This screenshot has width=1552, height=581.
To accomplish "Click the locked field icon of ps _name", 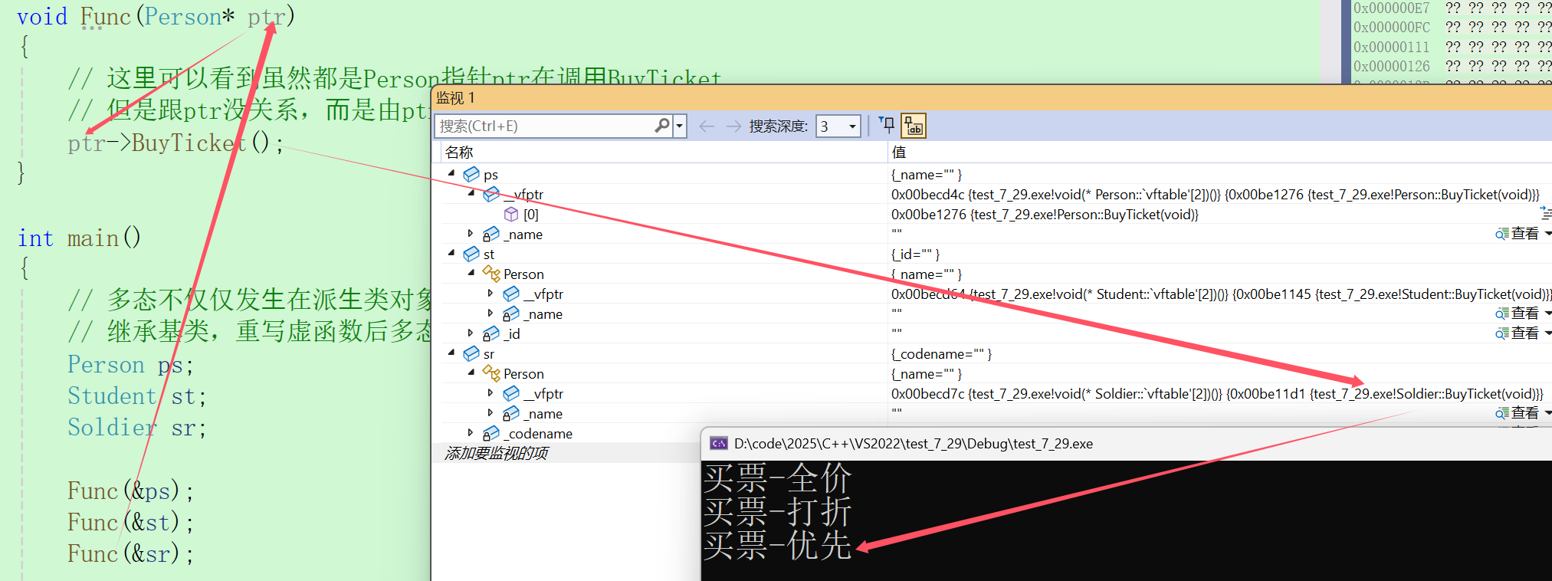I will (x=491, y=235).
